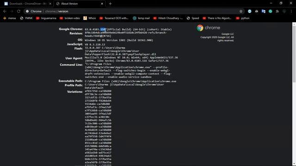
Task: Click the first Variations entry af81735d-ca7d8d80
Action: (98, 91)
